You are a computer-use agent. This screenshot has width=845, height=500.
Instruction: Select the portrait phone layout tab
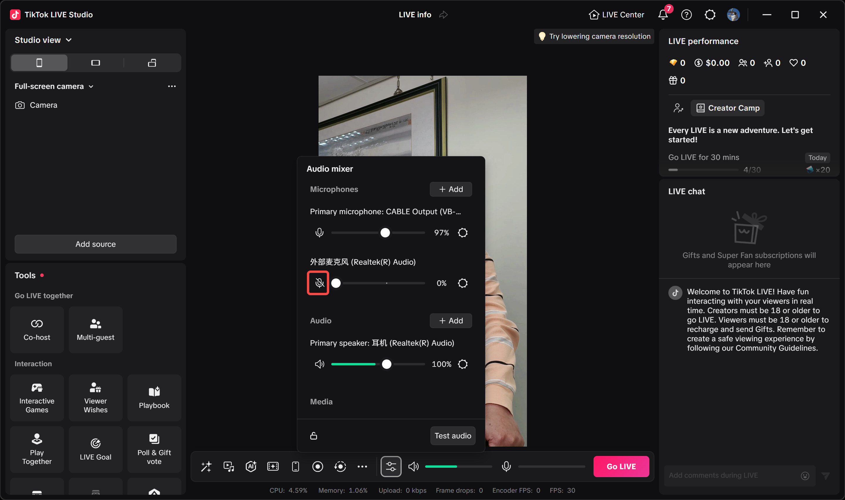[39, 63]
